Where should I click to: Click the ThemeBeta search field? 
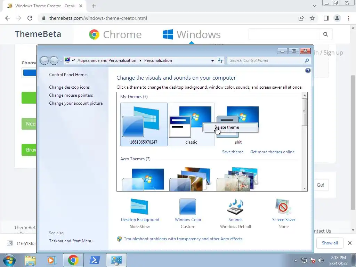point(284,34)
